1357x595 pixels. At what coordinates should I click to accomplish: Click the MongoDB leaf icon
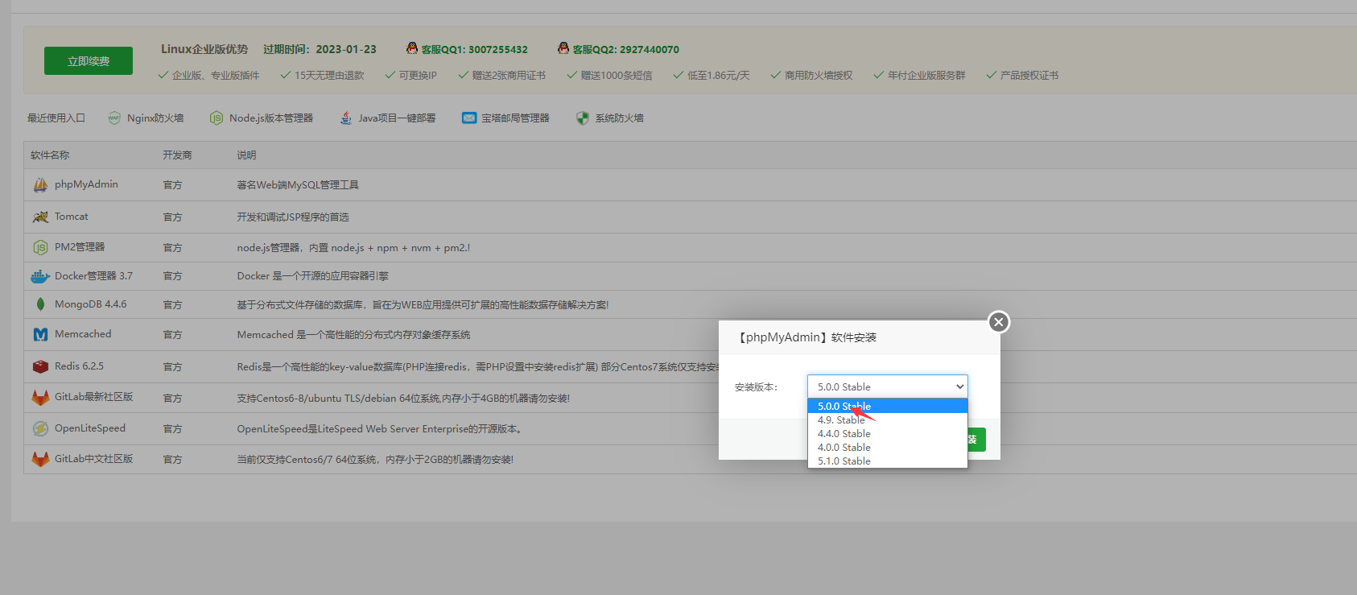pos(40,304)
